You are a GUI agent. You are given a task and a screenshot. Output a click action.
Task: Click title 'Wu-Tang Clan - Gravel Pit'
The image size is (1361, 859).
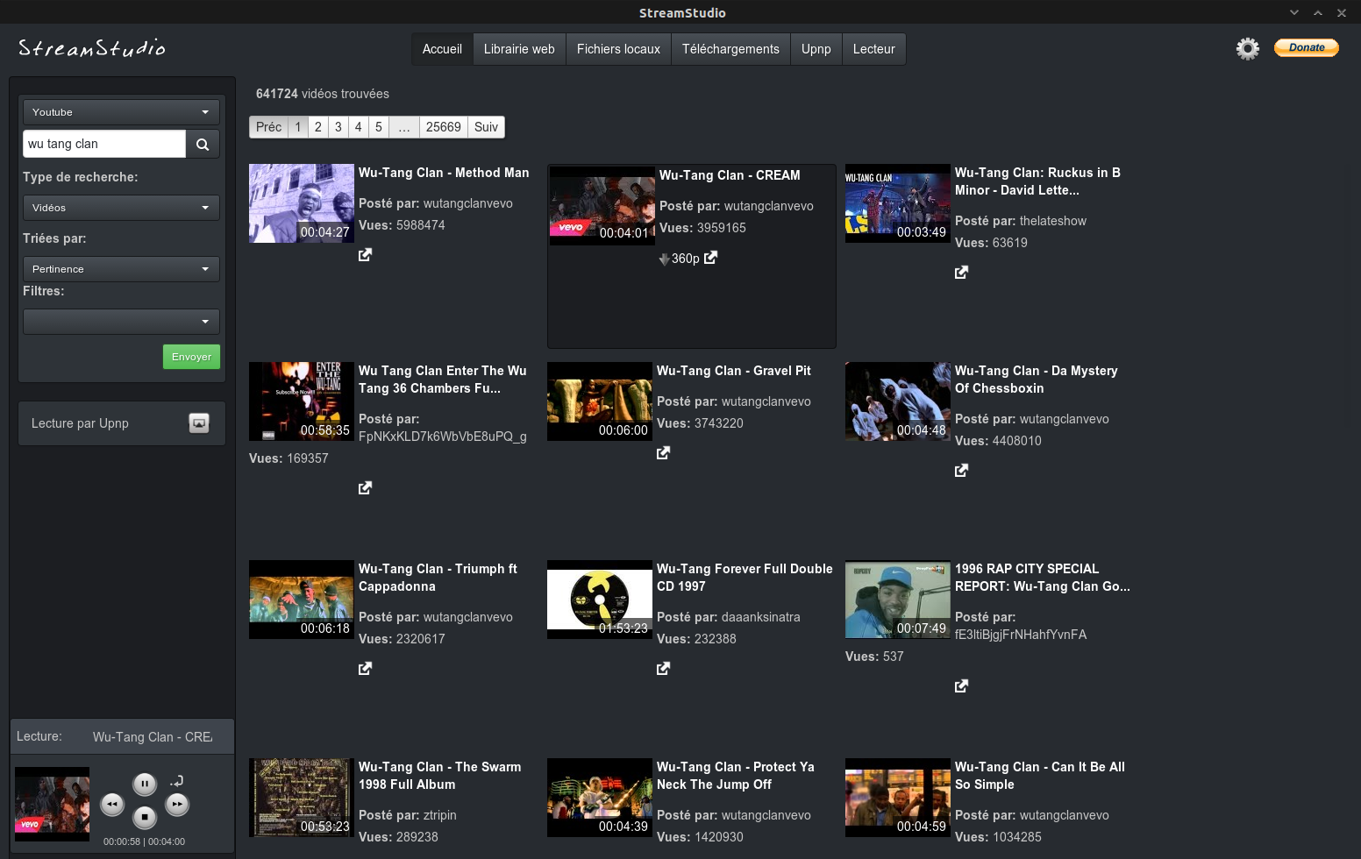[x=733, y=371]
